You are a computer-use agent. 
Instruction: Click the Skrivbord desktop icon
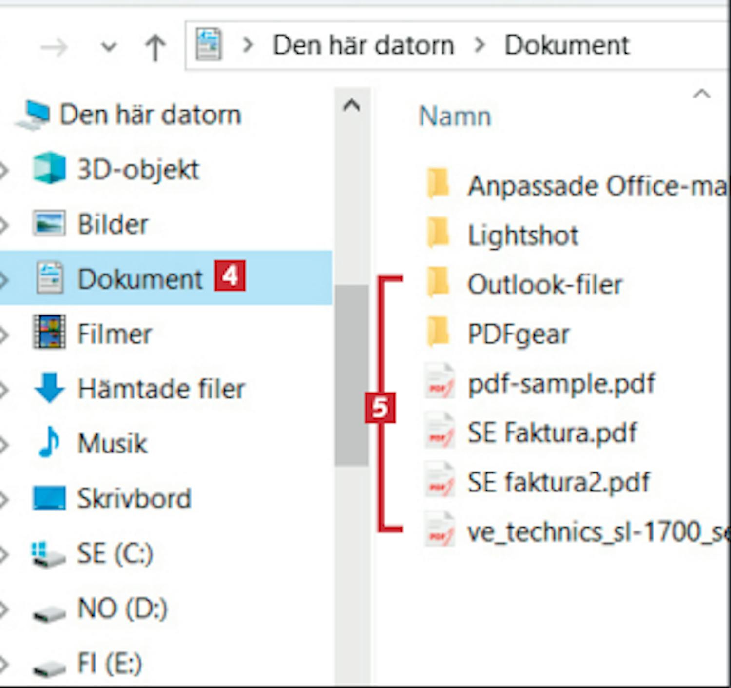[49, 498]
